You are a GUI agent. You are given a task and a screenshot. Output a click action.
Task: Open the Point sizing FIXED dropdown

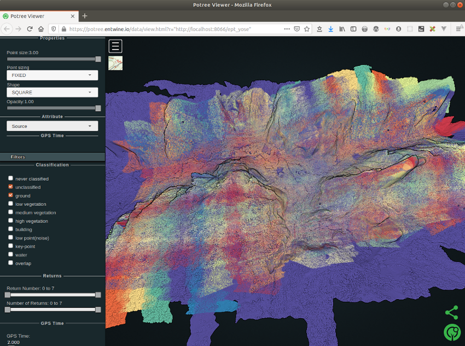click(x=52, y=75)
